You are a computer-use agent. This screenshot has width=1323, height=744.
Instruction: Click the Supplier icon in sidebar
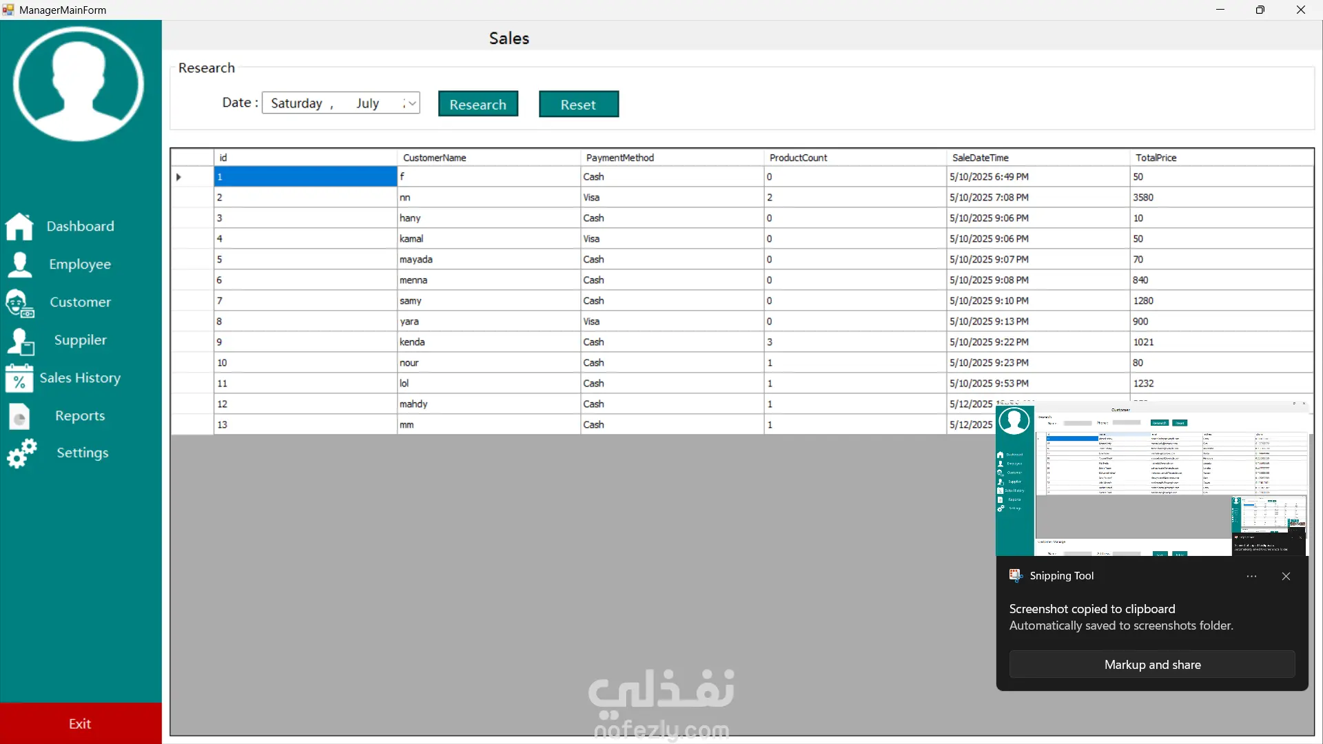pyautogui.click(x=20, y=341)
